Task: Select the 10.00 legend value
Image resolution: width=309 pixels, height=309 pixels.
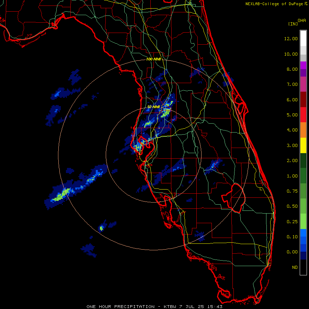Action: (x=291, y=54)
